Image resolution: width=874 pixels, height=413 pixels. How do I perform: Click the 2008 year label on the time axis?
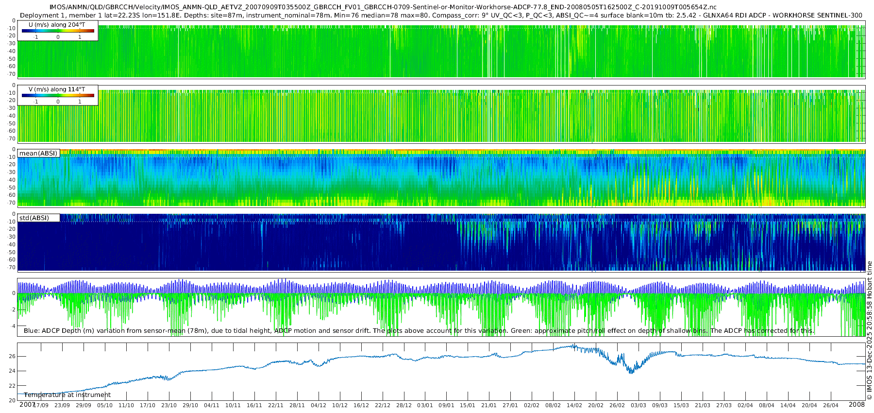tap(857, 404)
